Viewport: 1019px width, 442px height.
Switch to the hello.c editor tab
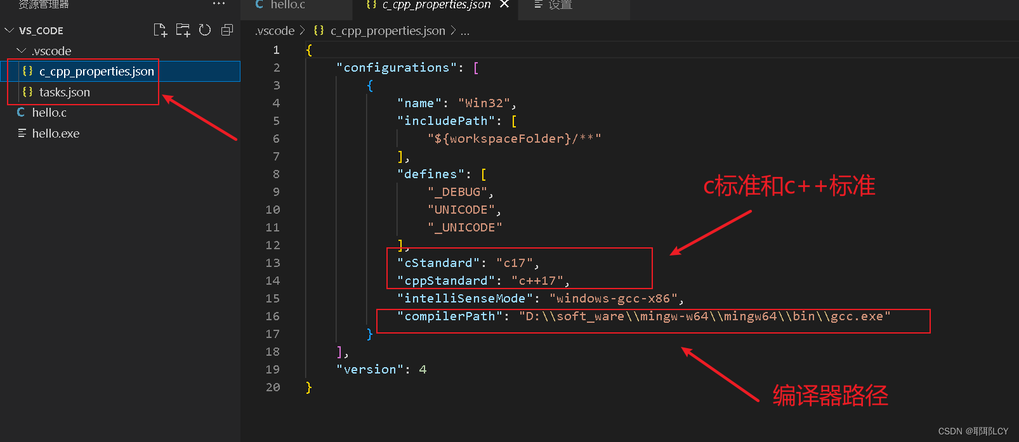(287, 5)
